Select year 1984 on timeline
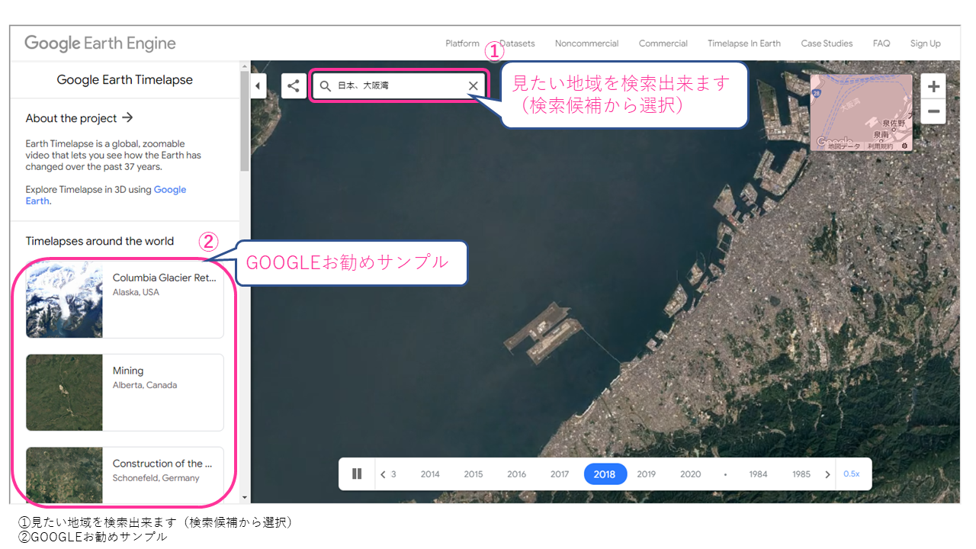Viewport: 976px width, 549px height. tap(758, 474)
